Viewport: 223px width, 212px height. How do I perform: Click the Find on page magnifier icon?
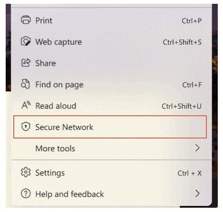(x=25, y=84)
